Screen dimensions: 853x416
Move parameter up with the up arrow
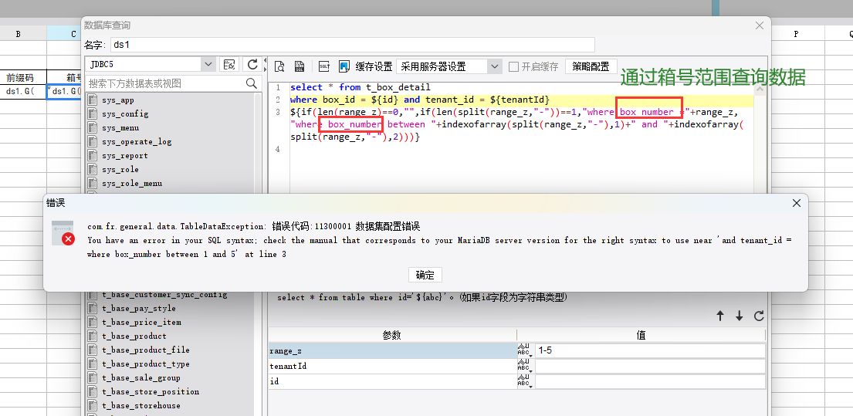coord(720,316)
